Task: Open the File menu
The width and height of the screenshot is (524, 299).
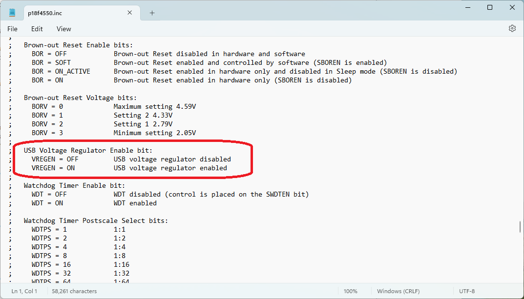Action: 12,29
